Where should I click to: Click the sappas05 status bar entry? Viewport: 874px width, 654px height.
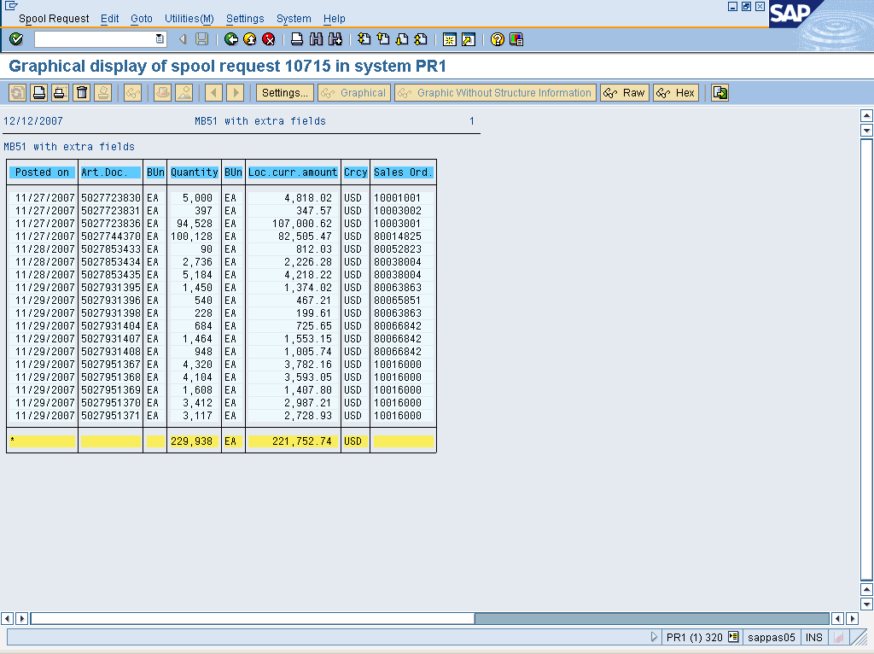point(772,637)
